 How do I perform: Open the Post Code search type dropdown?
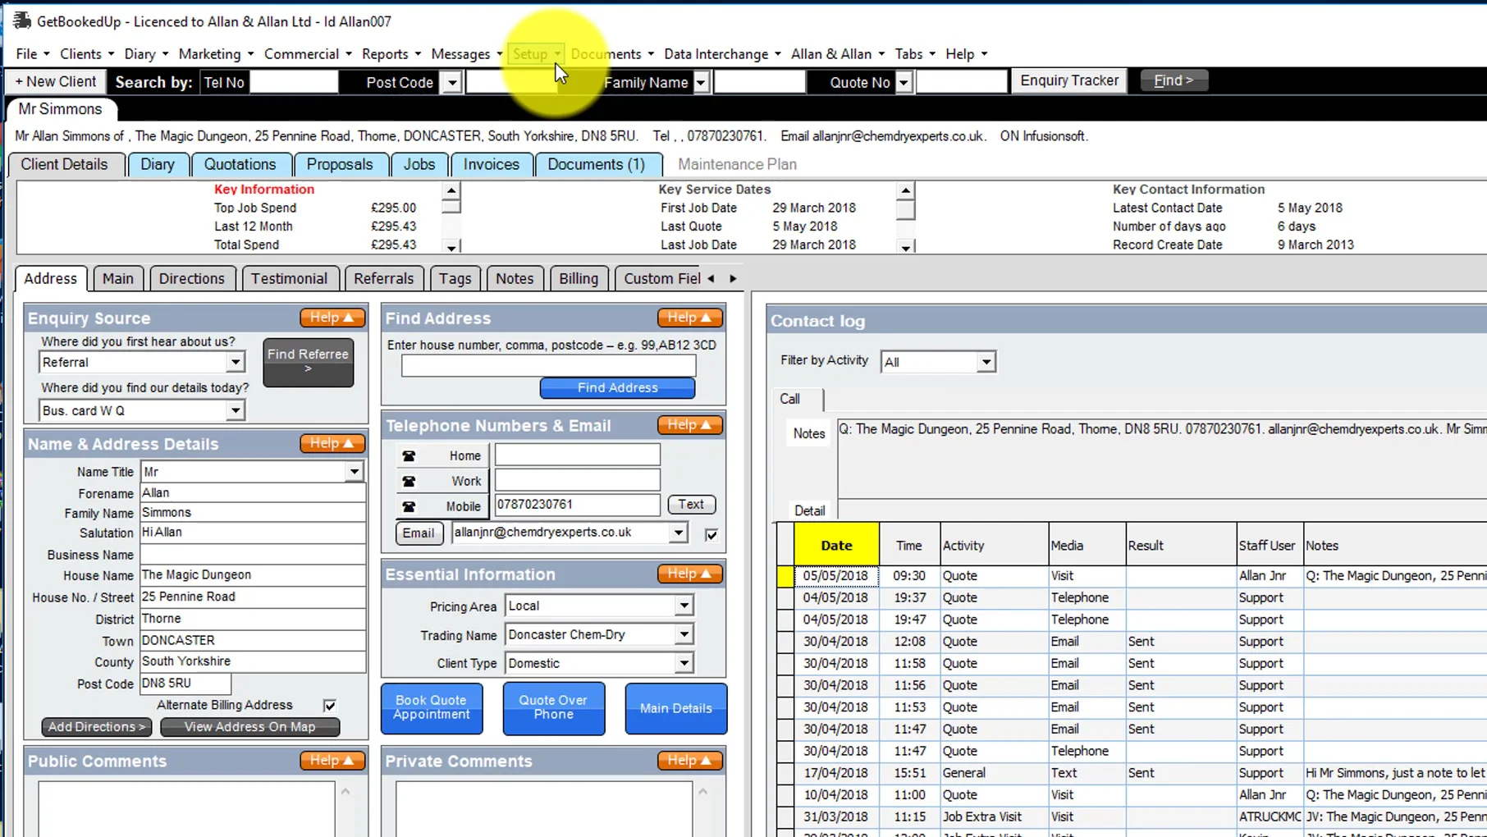[x=452, y=82]
